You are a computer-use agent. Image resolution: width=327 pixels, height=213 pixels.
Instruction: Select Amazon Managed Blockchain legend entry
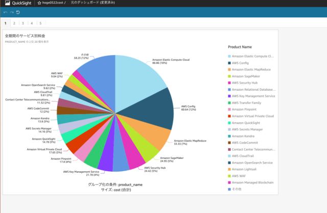251,182
